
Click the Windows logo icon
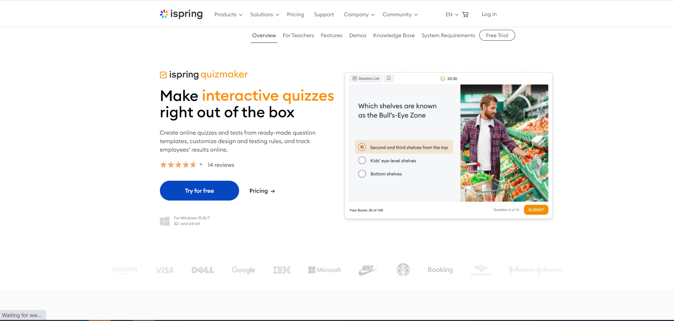(165, 221)
